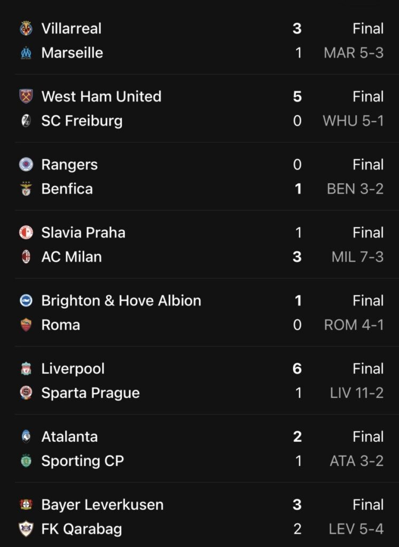This screenshot has height=547, width=399.
Task: Open the Slavia Praha team name
Action: 83,232
